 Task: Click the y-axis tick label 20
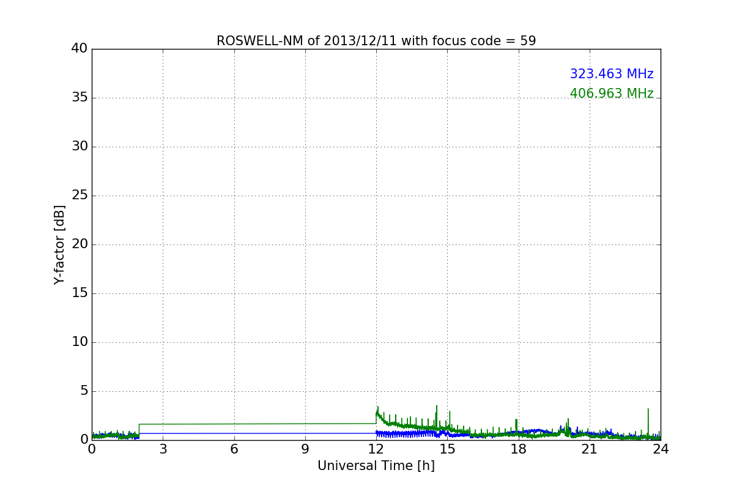tap(80, 244)
